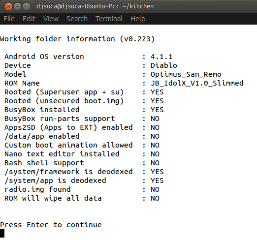Click the 'Rooted (Superuser app + su)' line

pos(84,92)
